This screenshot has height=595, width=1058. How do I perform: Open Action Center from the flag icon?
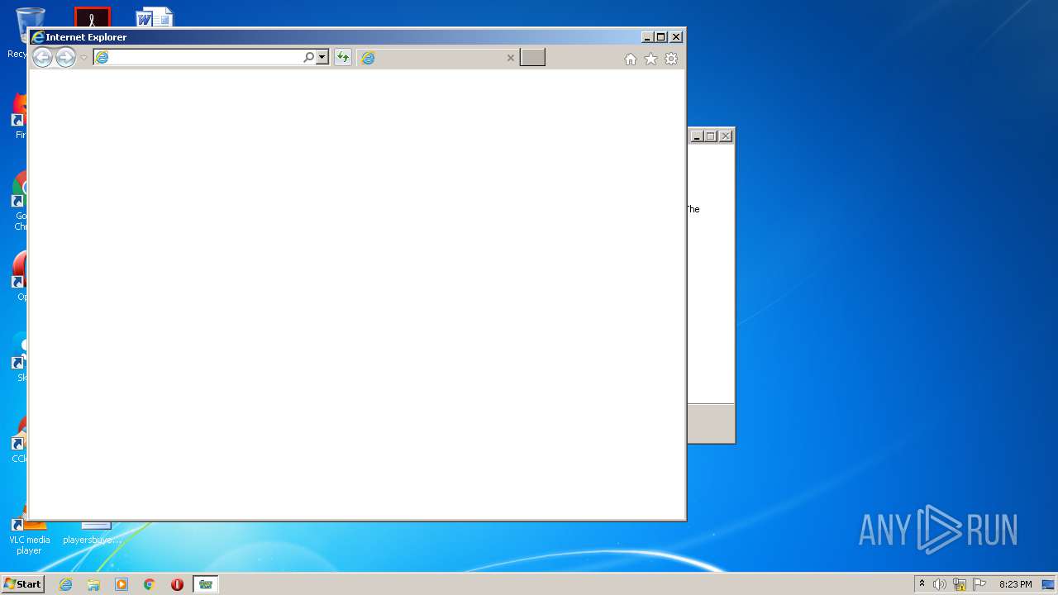pyautogui.click(x=979, y=584)
